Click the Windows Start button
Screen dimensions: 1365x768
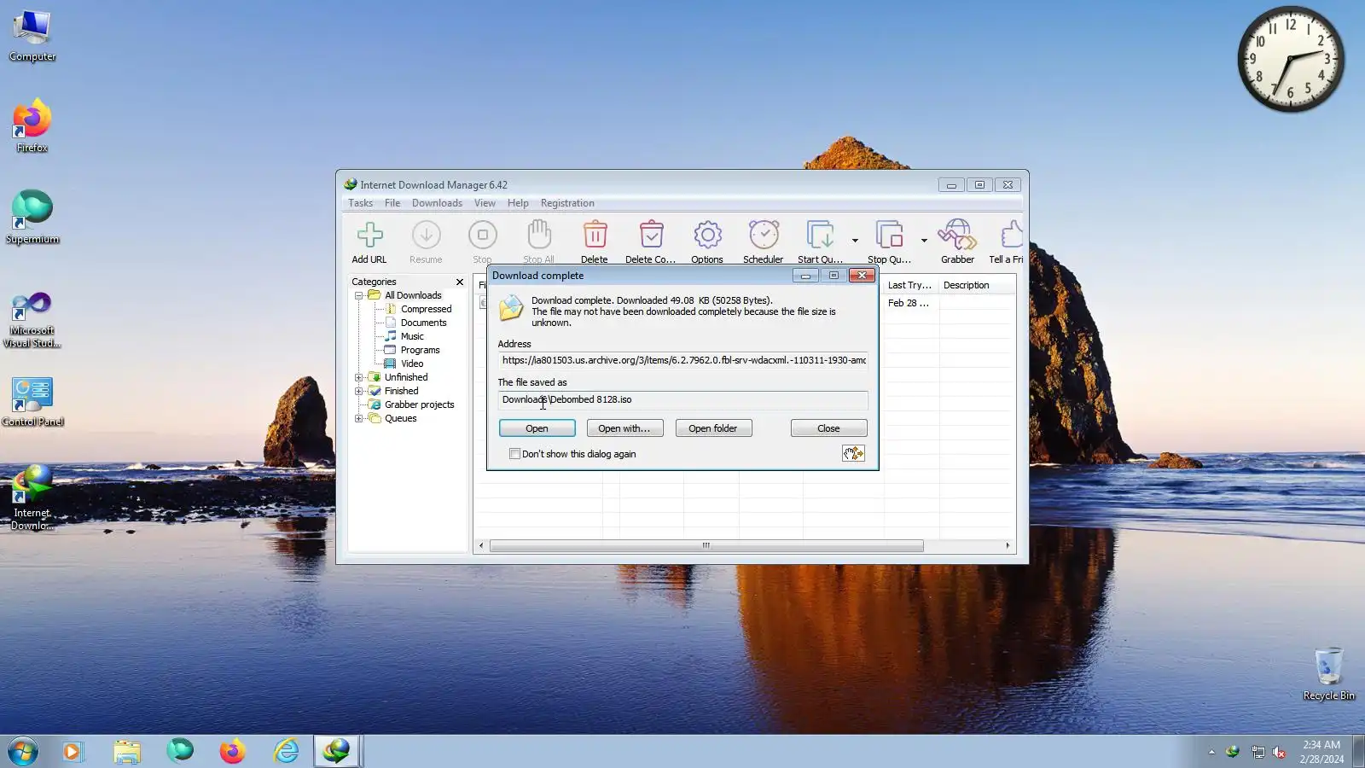point(23,752)
